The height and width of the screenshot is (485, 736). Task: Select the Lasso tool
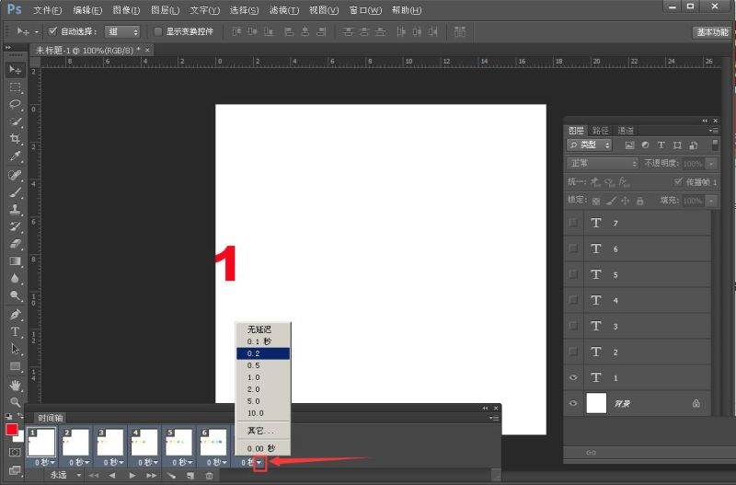(x=16, y=104)
